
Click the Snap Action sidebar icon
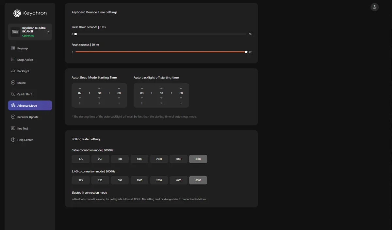click(x=13, y=60)
